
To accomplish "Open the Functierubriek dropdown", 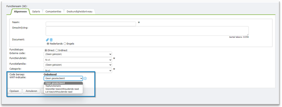I will point(78,60).
